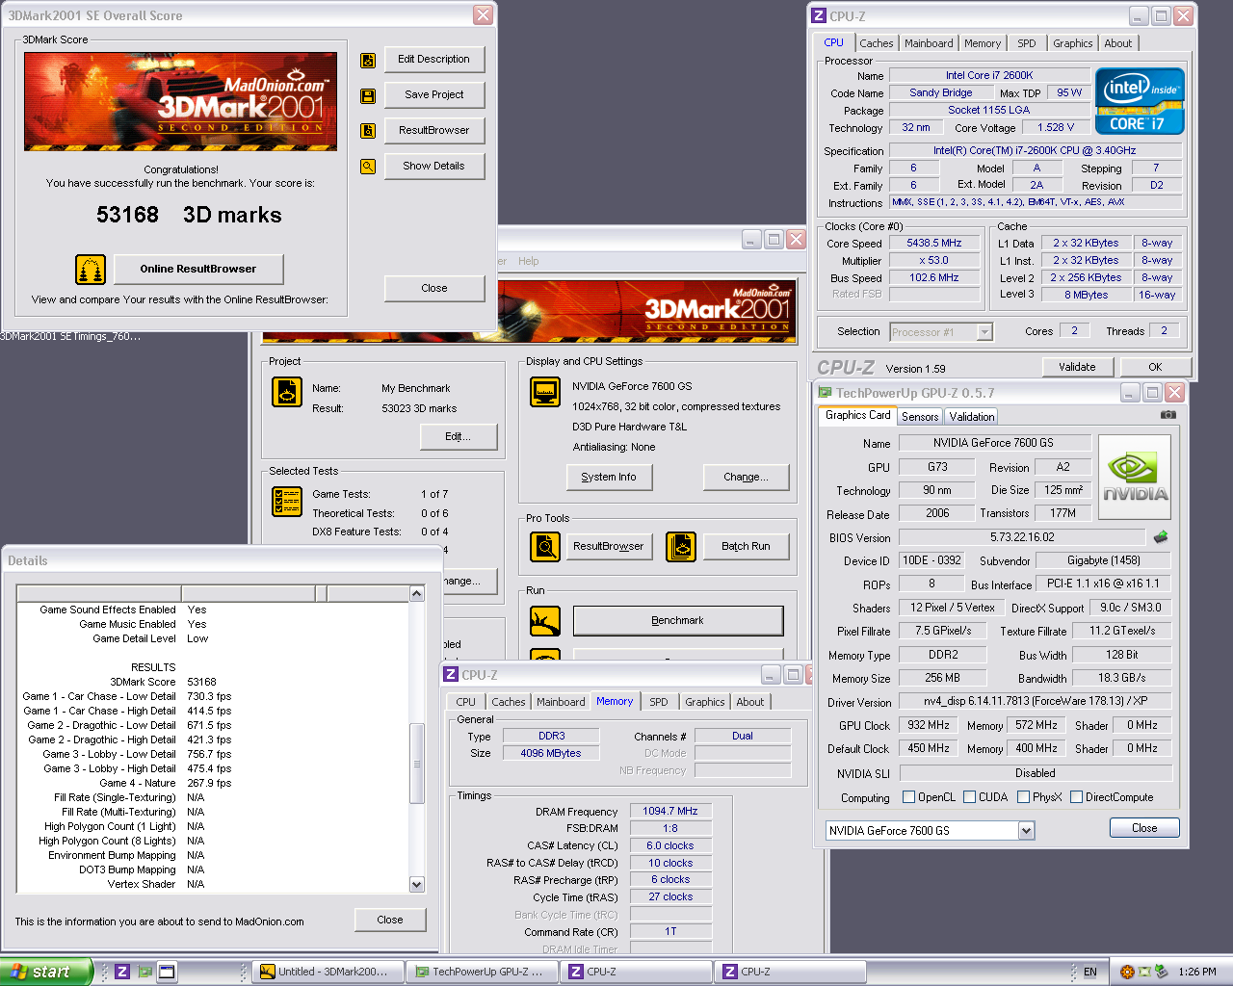Click the Details list scrollbar thumb
Image resolution: width=1233 pixels, height=986 pixels.
pos(417,763)
